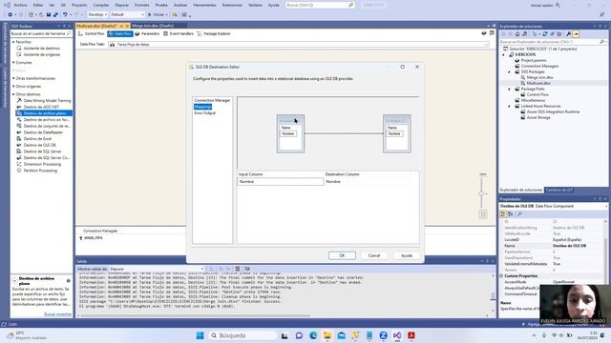The height and width of the screenshot is (343, 611).
Task: Click Cancel in OLE DB Destination Editor
Action: (374, 255)
